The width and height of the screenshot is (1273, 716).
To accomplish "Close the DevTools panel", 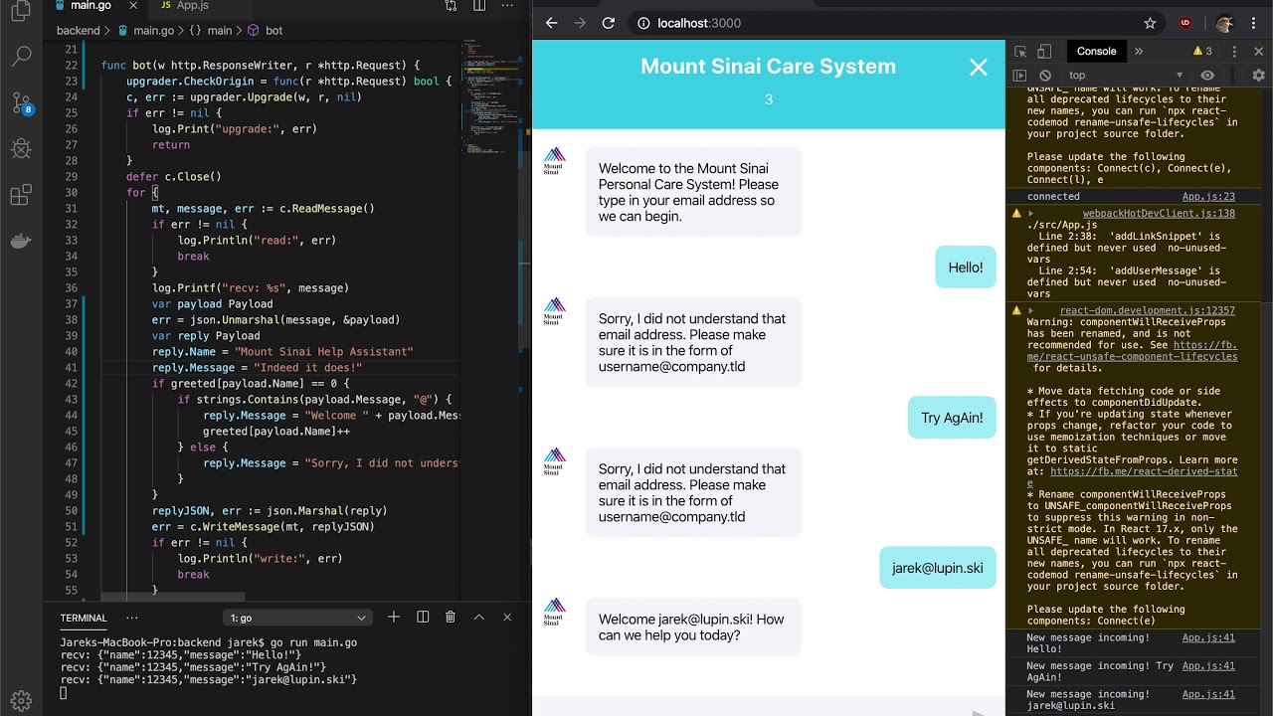I will coord(1259,52).
